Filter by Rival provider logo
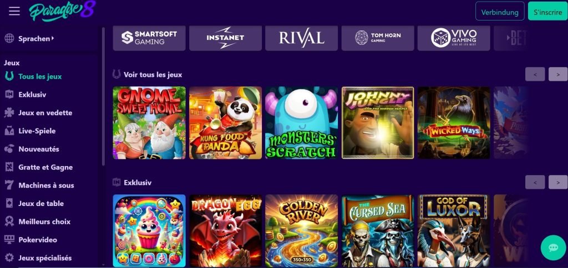This screenshot has height=268, width=568. 301,38
